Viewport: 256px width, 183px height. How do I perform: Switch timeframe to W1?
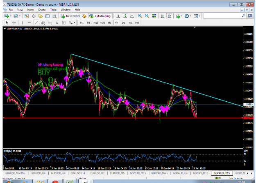130,22
